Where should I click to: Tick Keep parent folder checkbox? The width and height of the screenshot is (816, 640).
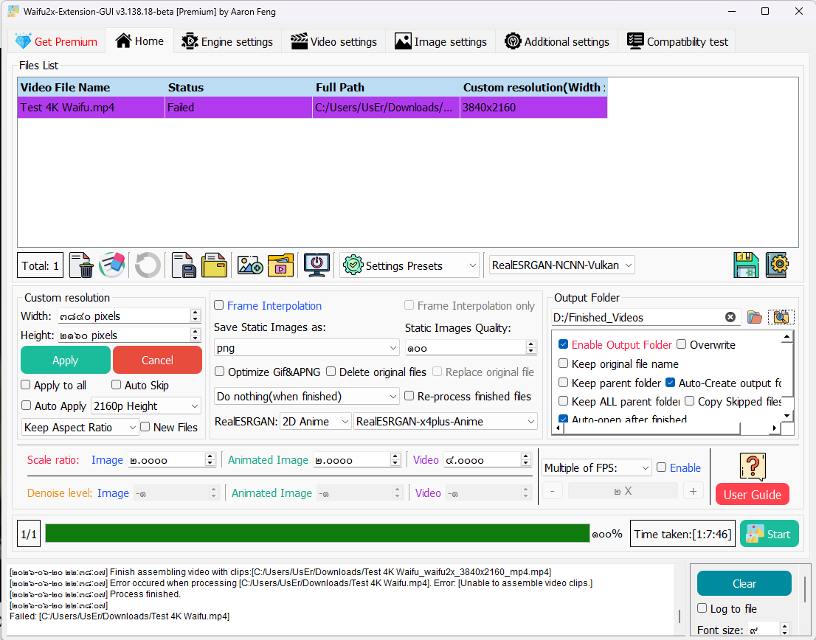coord(563,383)
